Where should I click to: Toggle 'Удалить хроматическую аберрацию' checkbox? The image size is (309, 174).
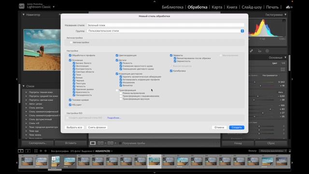[121, 77]
